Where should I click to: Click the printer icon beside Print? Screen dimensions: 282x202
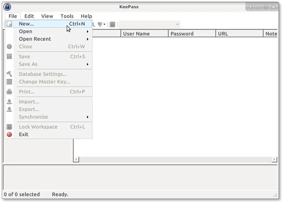9,92
